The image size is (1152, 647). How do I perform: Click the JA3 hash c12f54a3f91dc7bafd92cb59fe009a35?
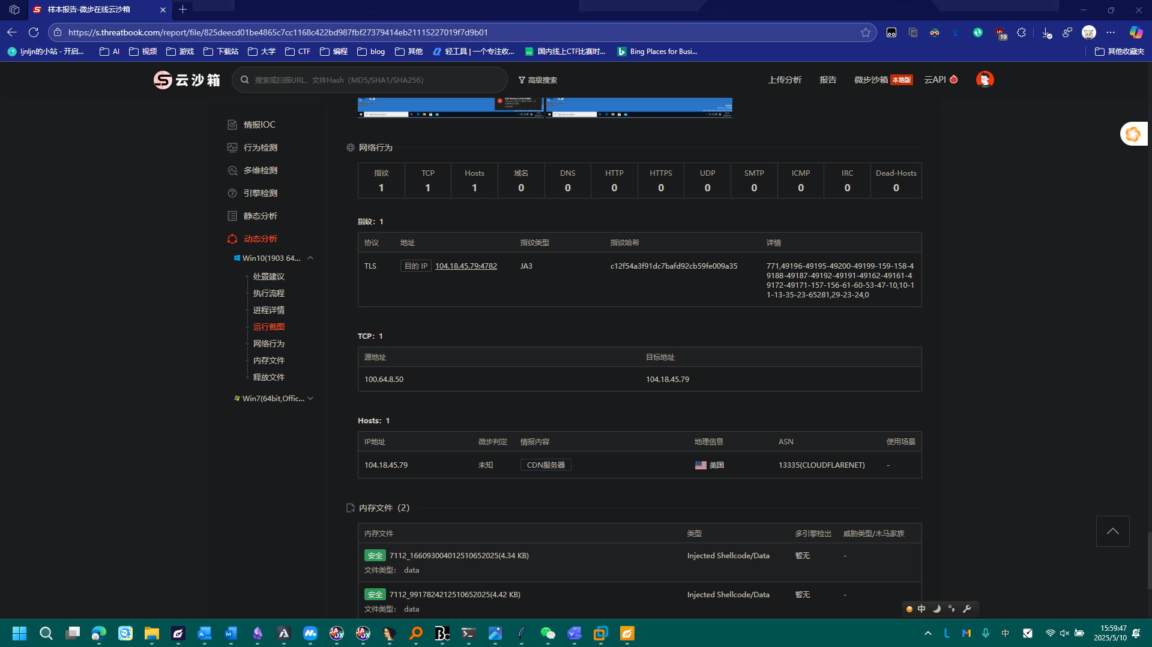pyautogui.click(x=674, y=266)
